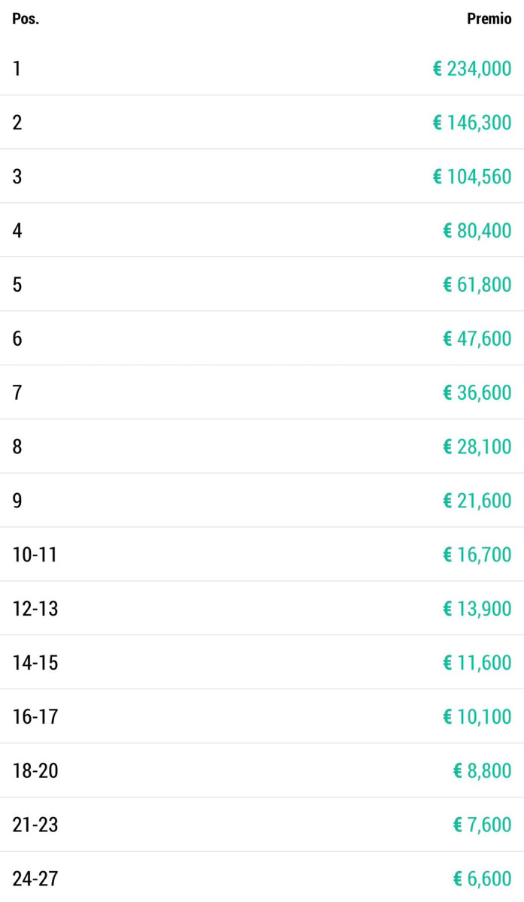
Task: Click the Premio column header
Action: click(x=489, y=20)
